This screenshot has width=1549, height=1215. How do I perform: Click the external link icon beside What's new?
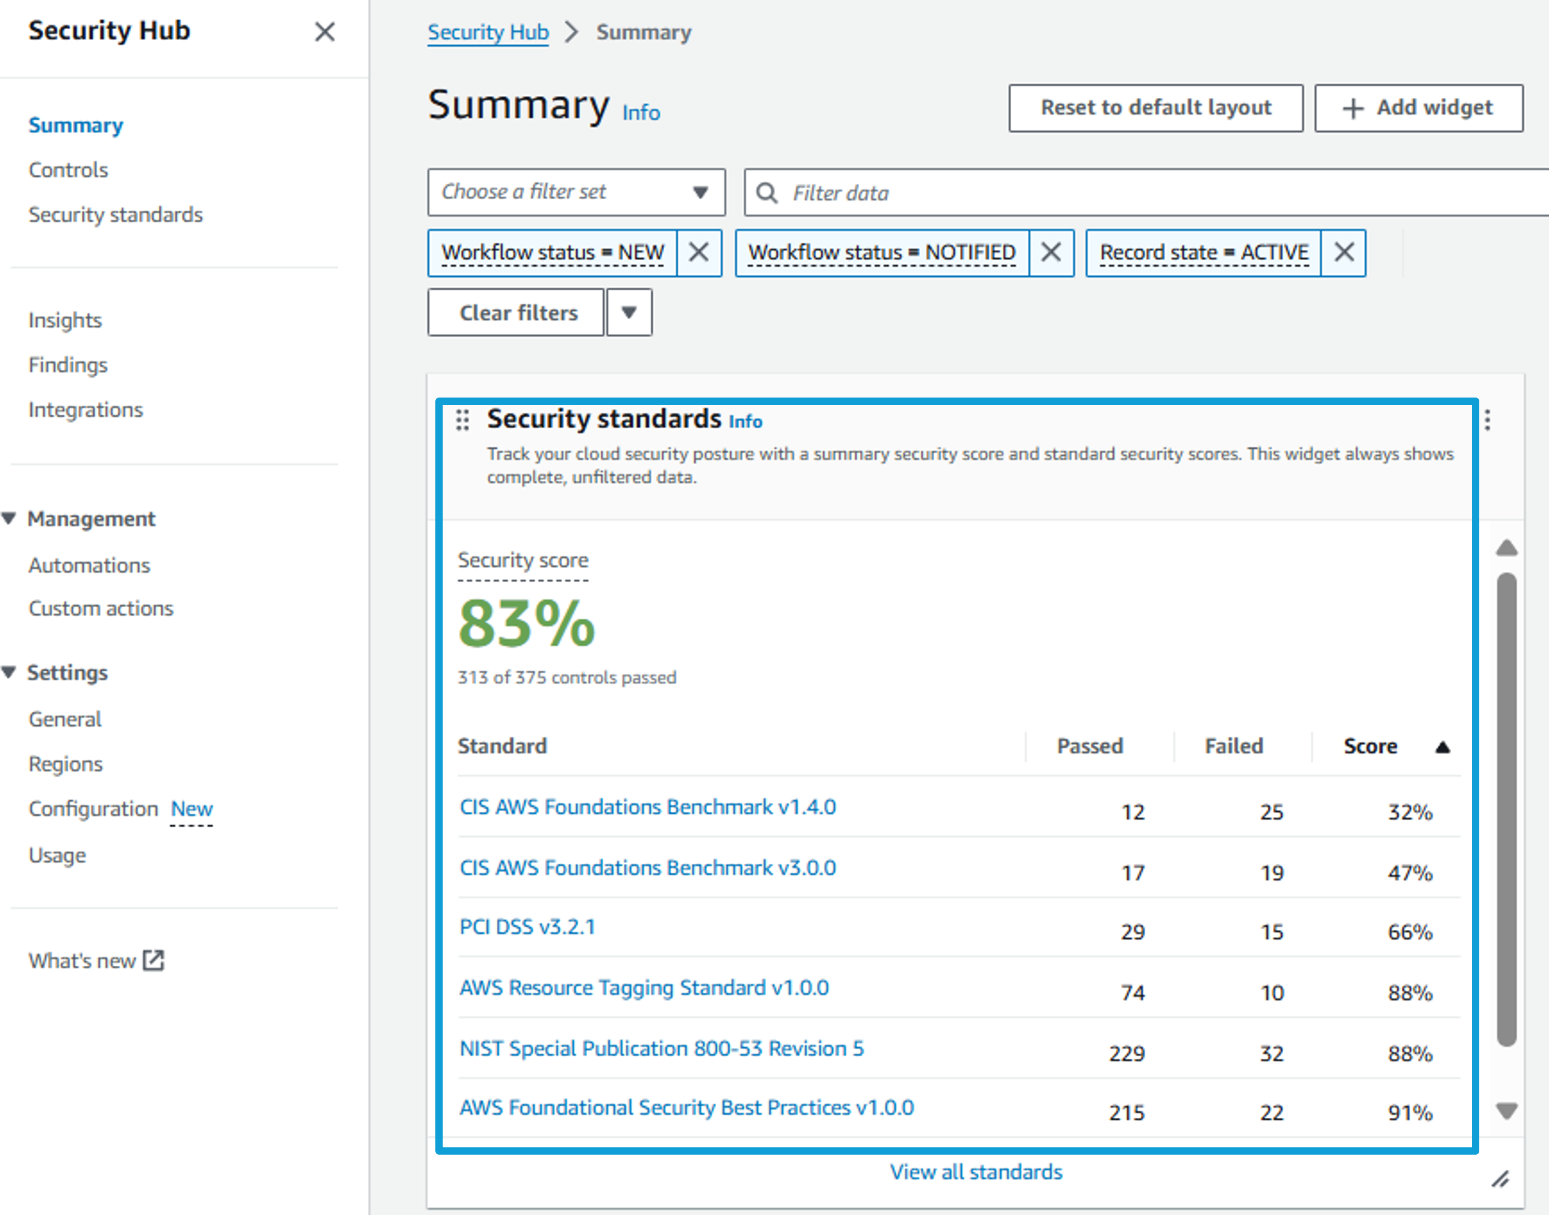tap(153, 960)
